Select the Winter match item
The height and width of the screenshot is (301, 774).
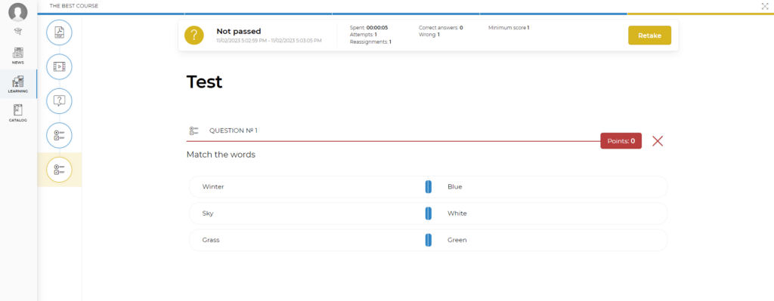(x=308, y=186)
